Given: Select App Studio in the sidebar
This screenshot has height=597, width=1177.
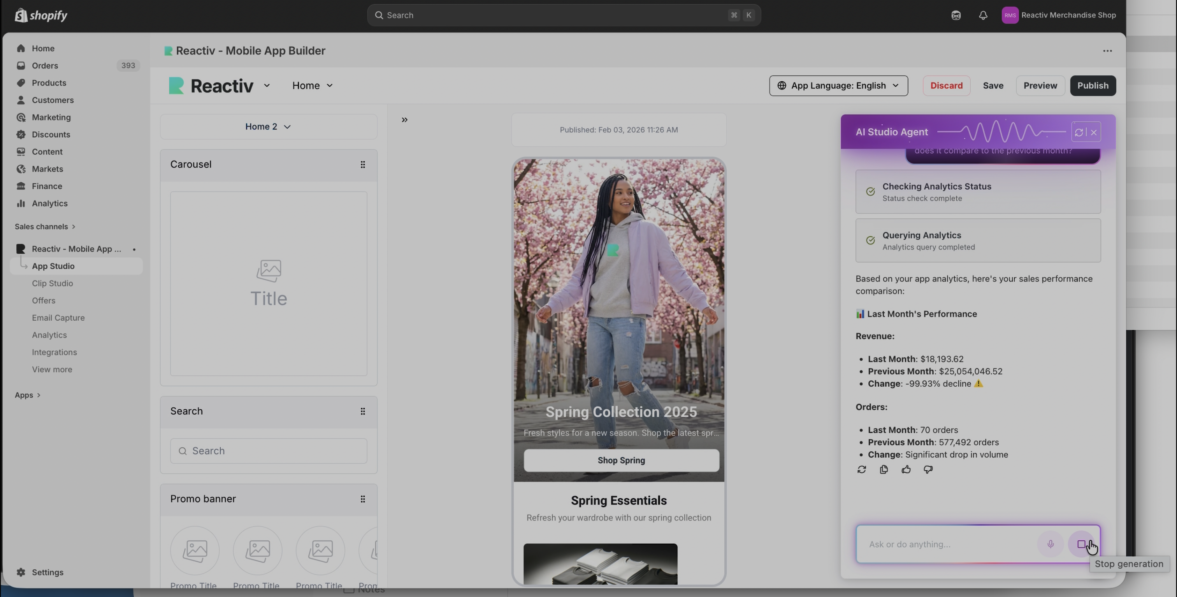Looking at the screenshot, I should [76, 266].
